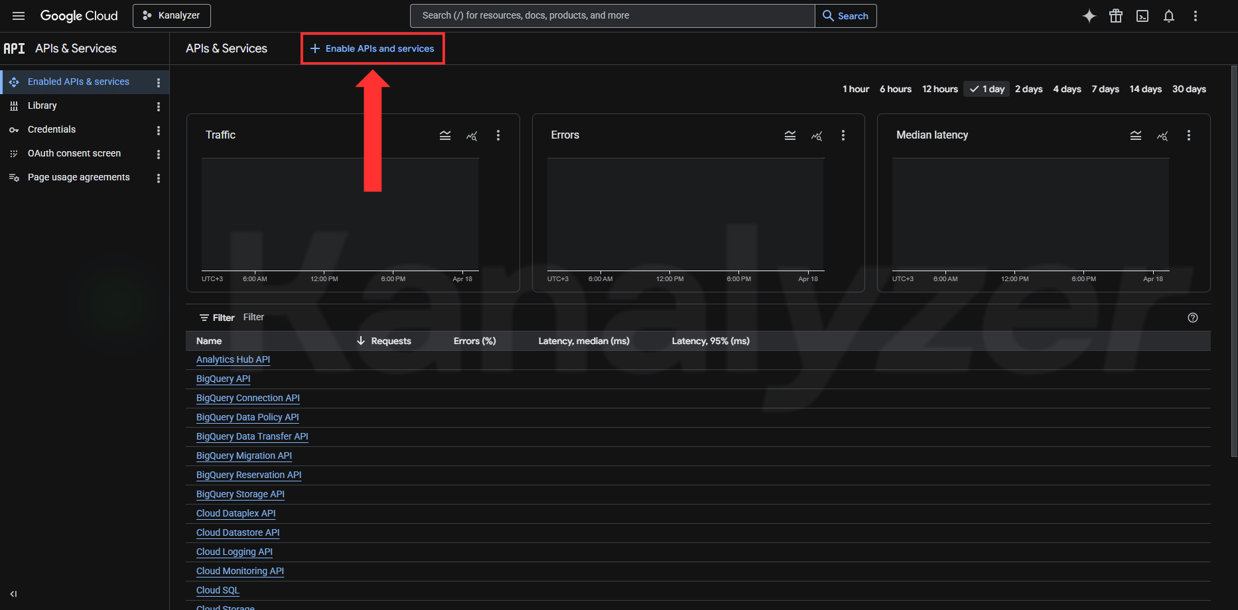The width and height of the screenshot is (1238, 610).
Task: Activate the Cloud Shell terminal icon
Action: [x=1142, y=16]
